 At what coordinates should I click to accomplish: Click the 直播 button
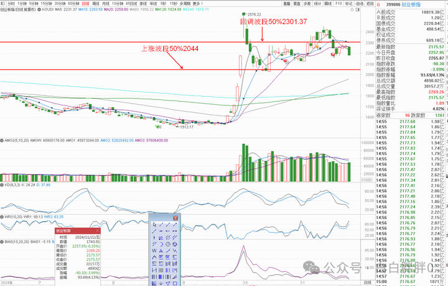click(287, 4)
